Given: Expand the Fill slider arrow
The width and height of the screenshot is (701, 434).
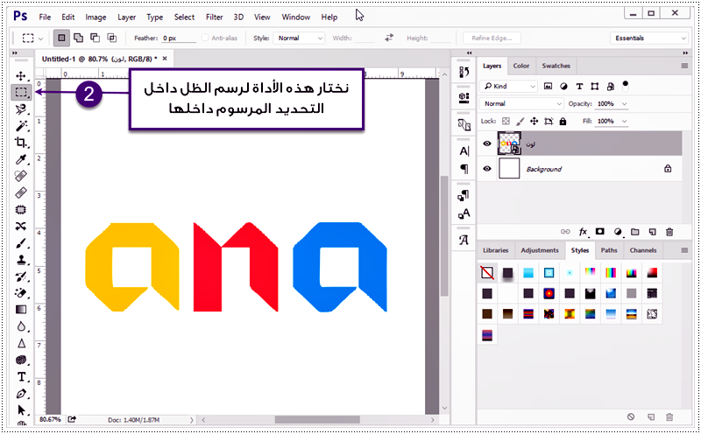Looking at the screenshot, I should (x=625, y=121).
